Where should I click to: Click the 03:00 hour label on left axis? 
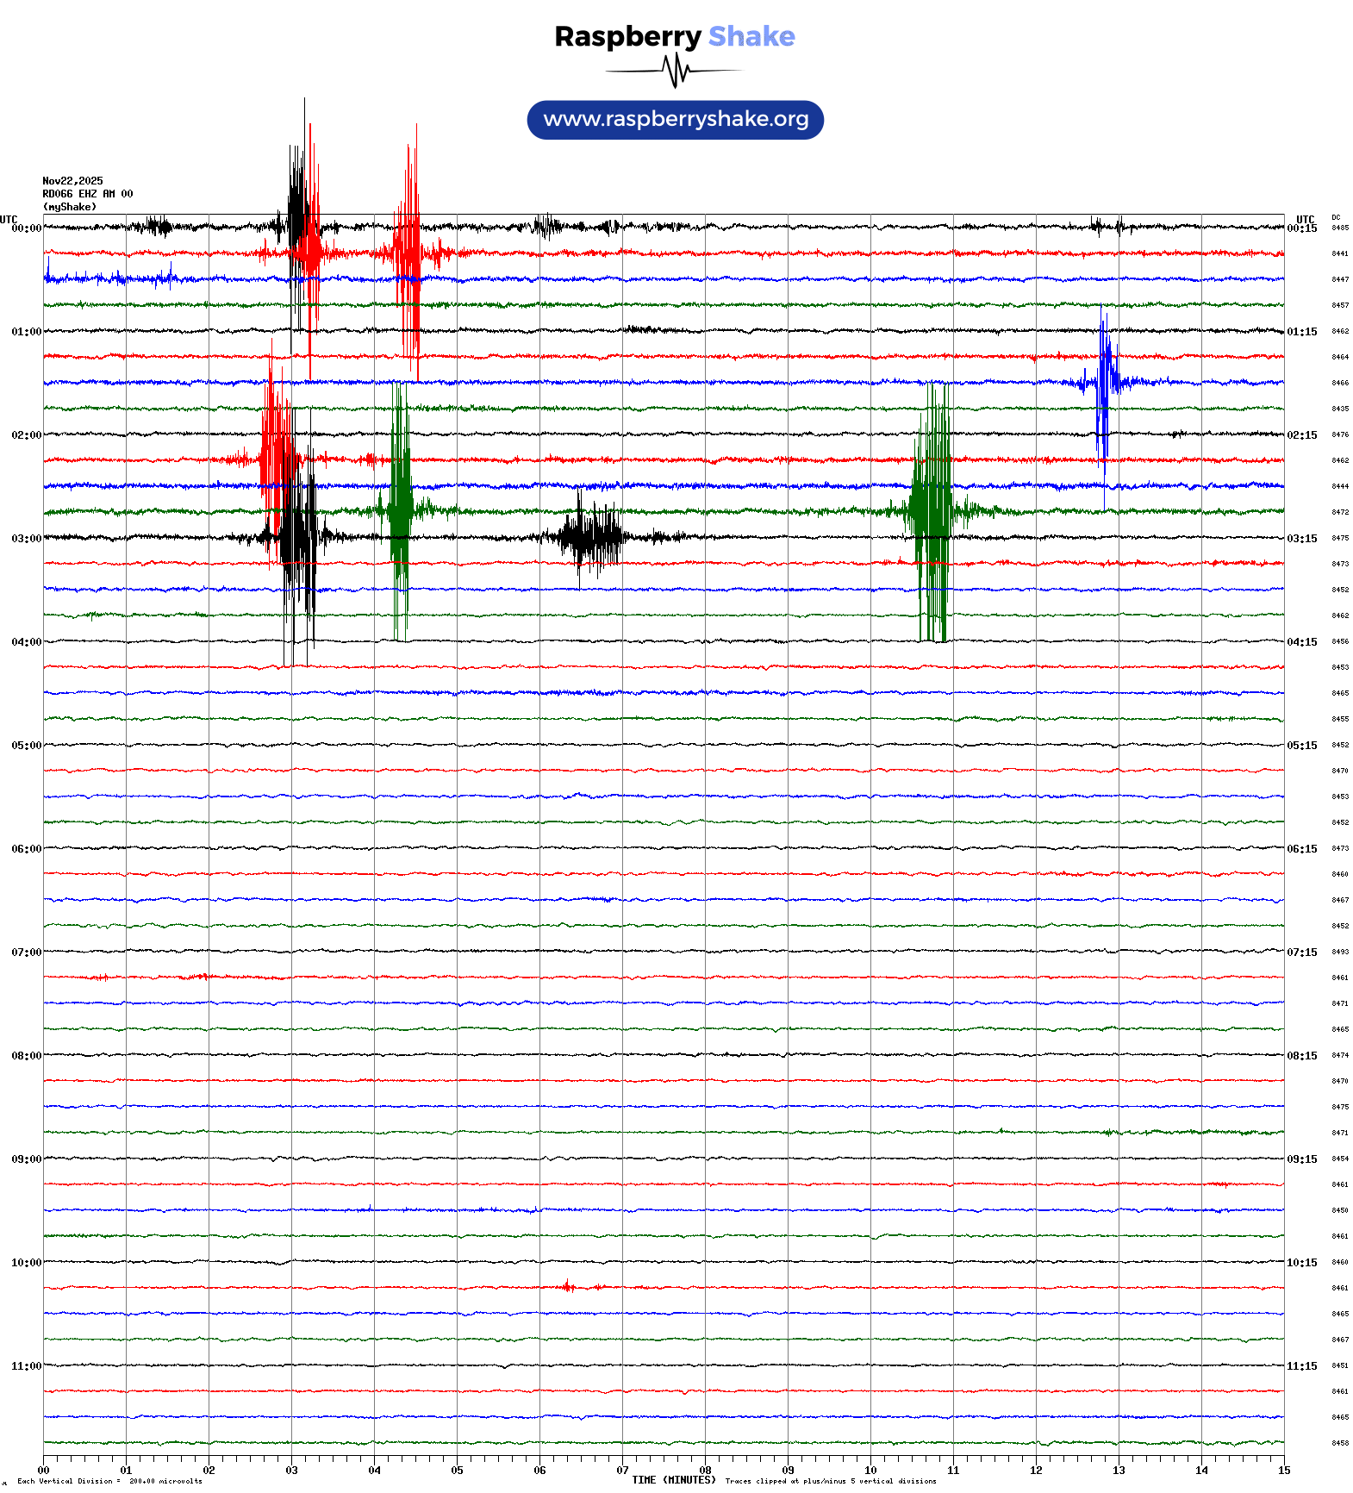pos(26,539)
